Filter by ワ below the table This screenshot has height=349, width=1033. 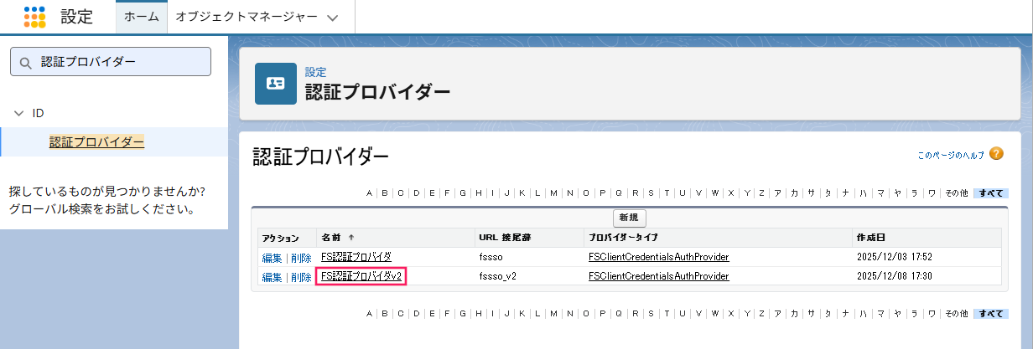click(x=932, y=313)
